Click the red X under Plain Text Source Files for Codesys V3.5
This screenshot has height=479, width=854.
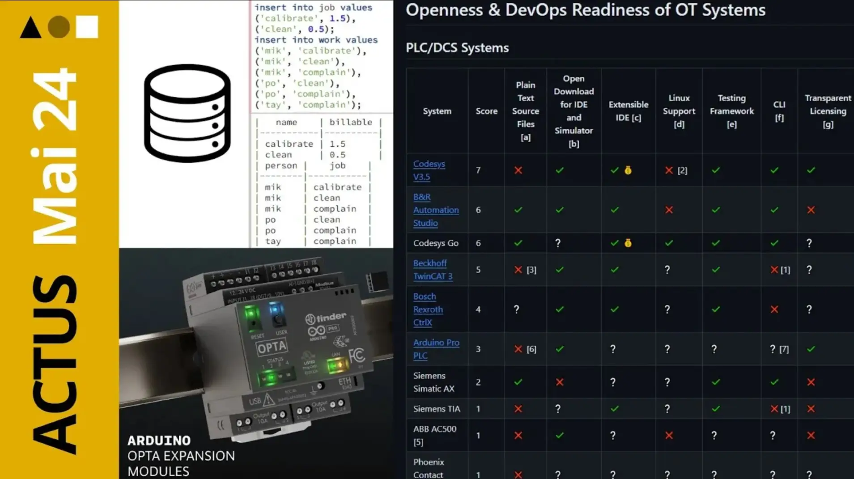[518, 170]
